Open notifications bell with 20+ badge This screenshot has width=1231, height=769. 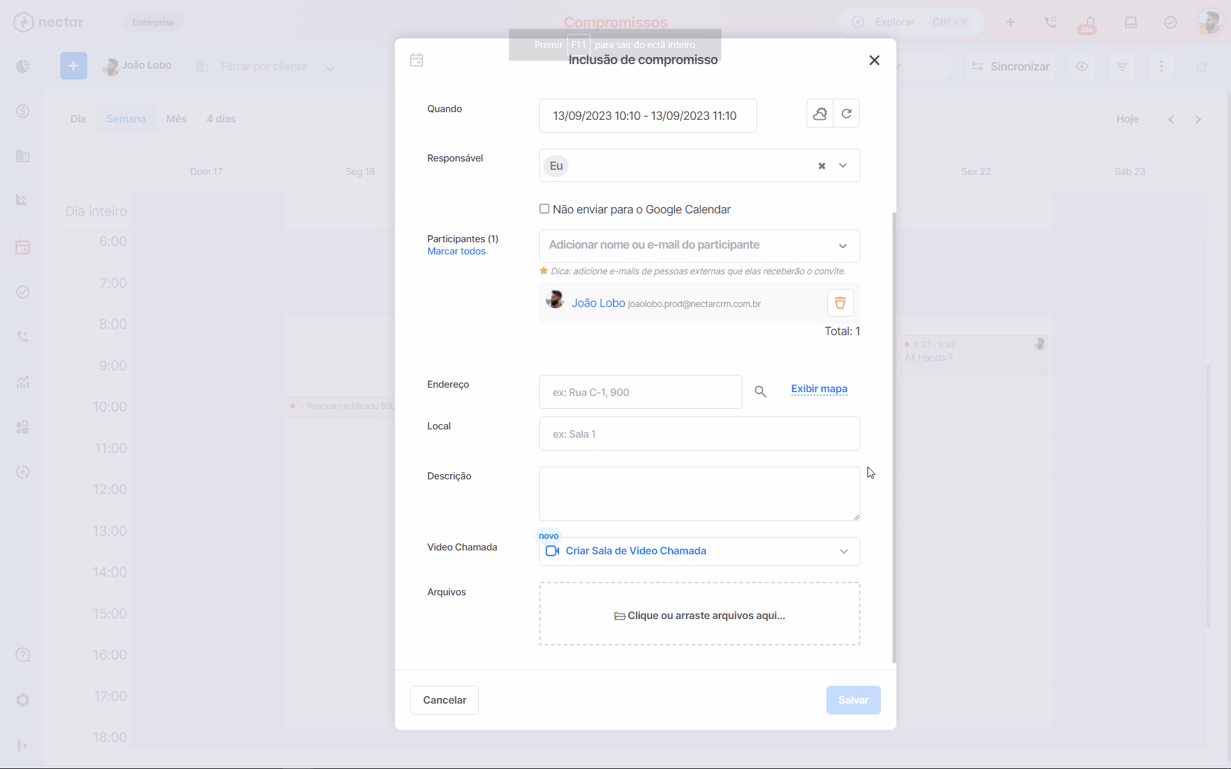point(1089,24)
